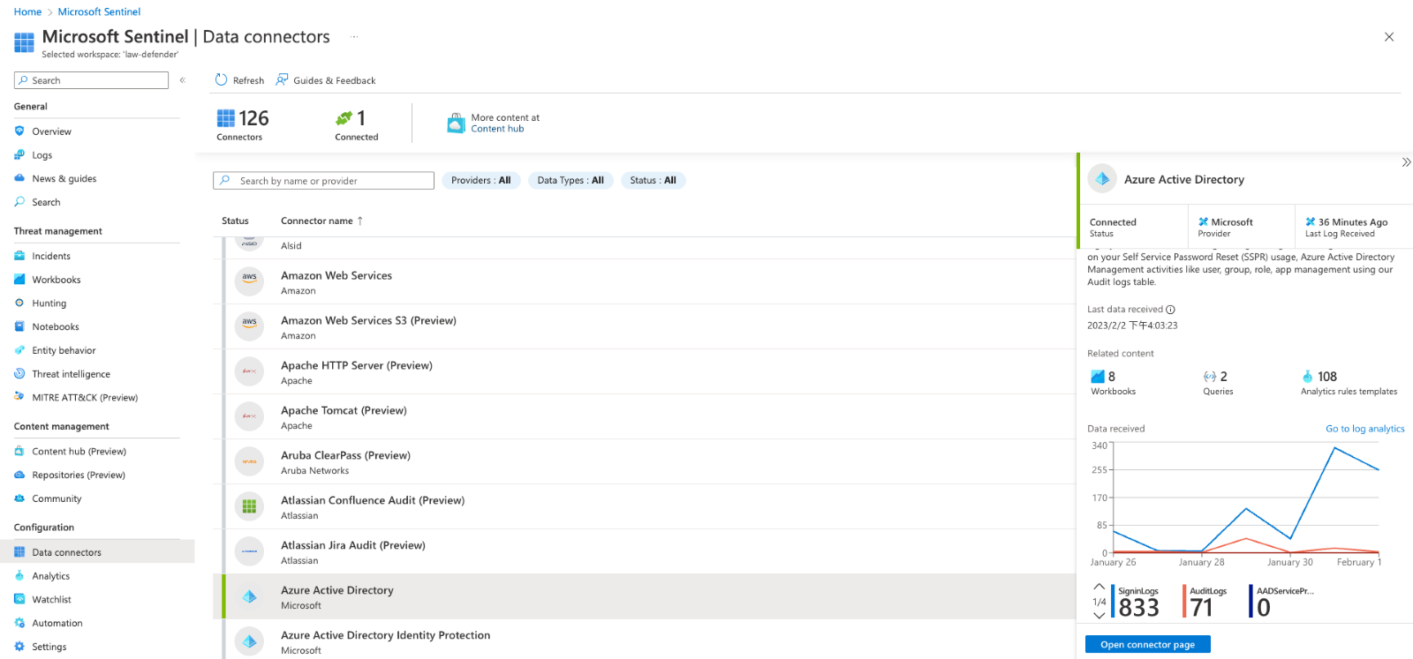Open Repositories (Preview) in sidebar
The width and height of the screenshot is (1413, 659).
tap(79, 475)
